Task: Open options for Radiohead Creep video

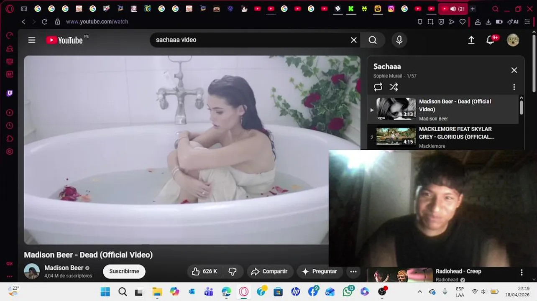Action: click(x=522, y=273)
